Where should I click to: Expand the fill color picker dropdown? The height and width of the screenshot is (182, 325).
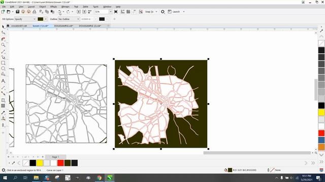(46, 19)
